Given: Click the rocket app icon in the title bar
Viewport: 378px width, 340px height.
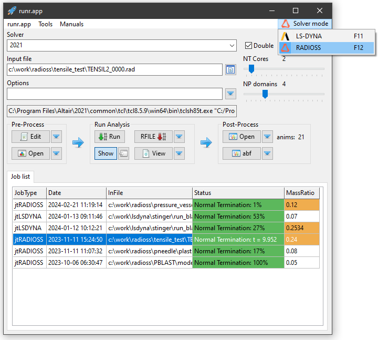Looking at the screenshot, I should click(x=12, y=11).
